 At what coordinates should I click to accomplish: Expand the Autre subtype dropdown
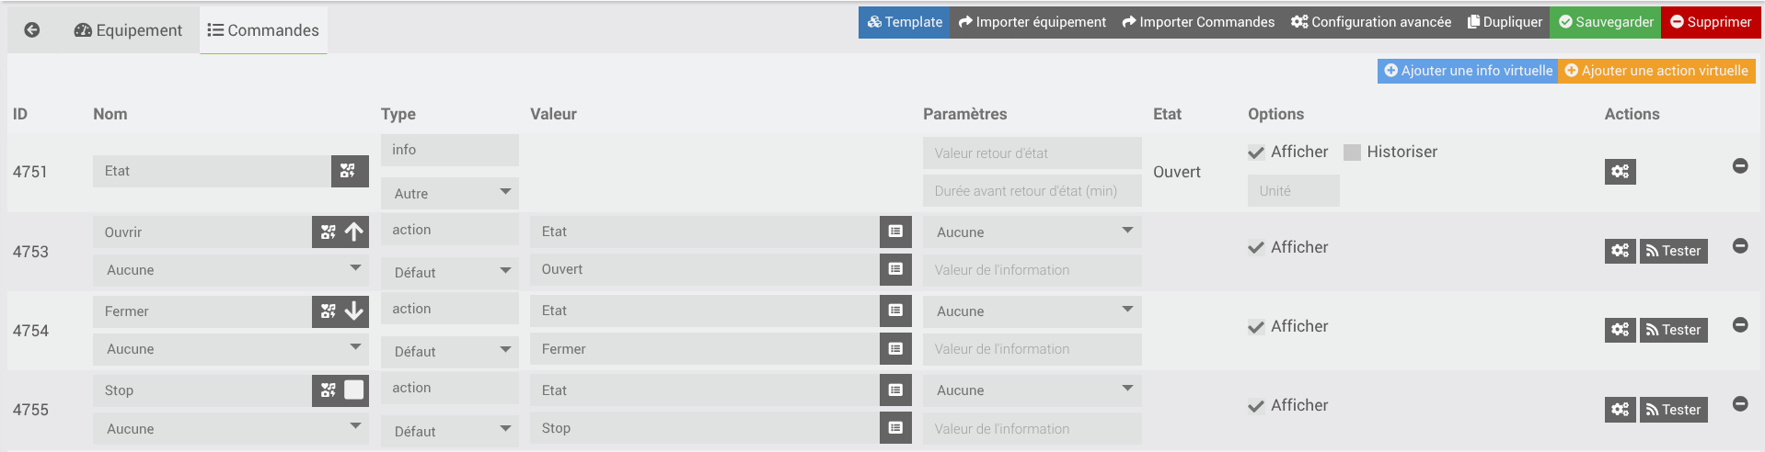(x=450, y=193)
